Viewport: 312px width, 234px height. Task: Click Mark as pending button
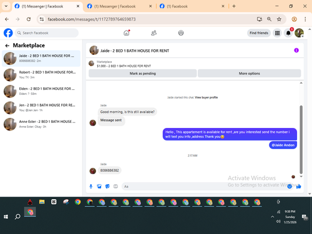(142, 74)
